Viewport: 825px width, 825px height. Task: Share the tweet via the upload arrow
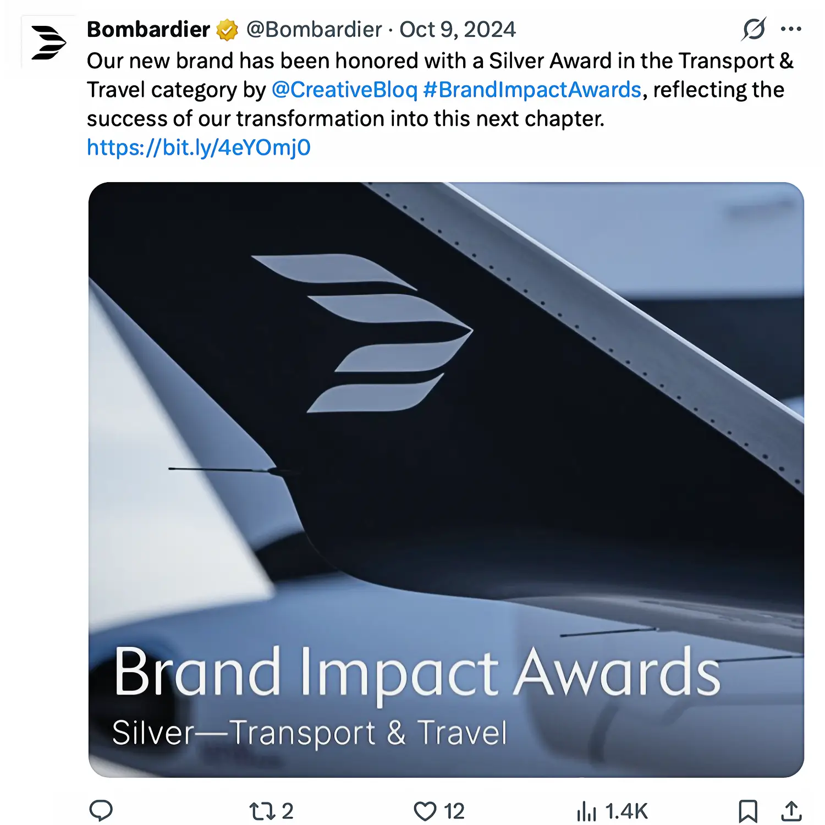(791, 811)
